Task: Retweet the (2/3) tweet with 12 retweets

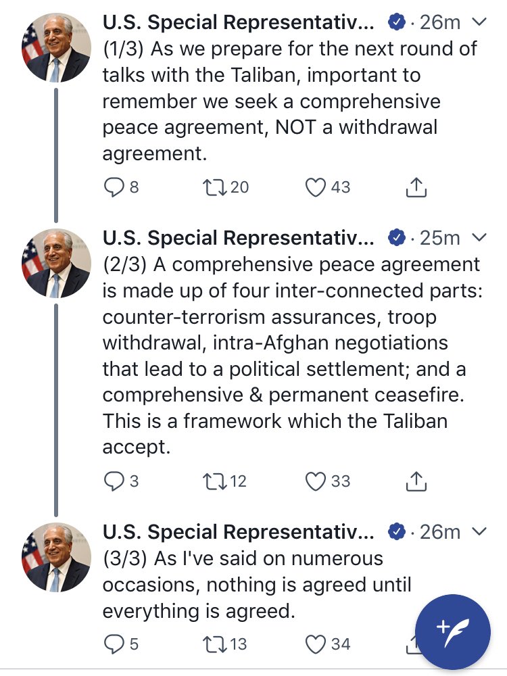Action: 214,481
